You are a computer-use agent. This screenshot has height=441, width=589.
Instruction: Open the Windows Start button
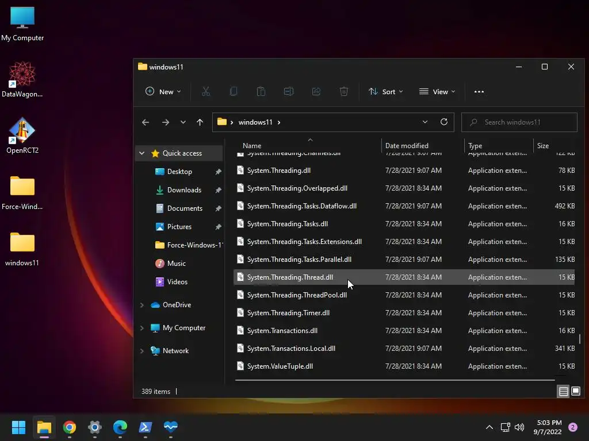(x=18, y=427)
